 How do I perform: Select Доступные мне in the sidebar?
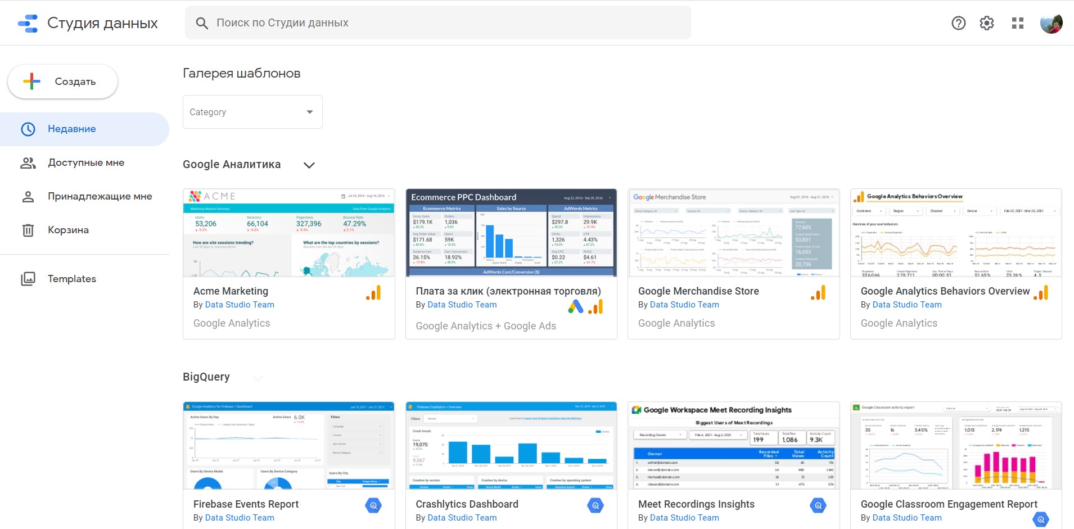84,163
